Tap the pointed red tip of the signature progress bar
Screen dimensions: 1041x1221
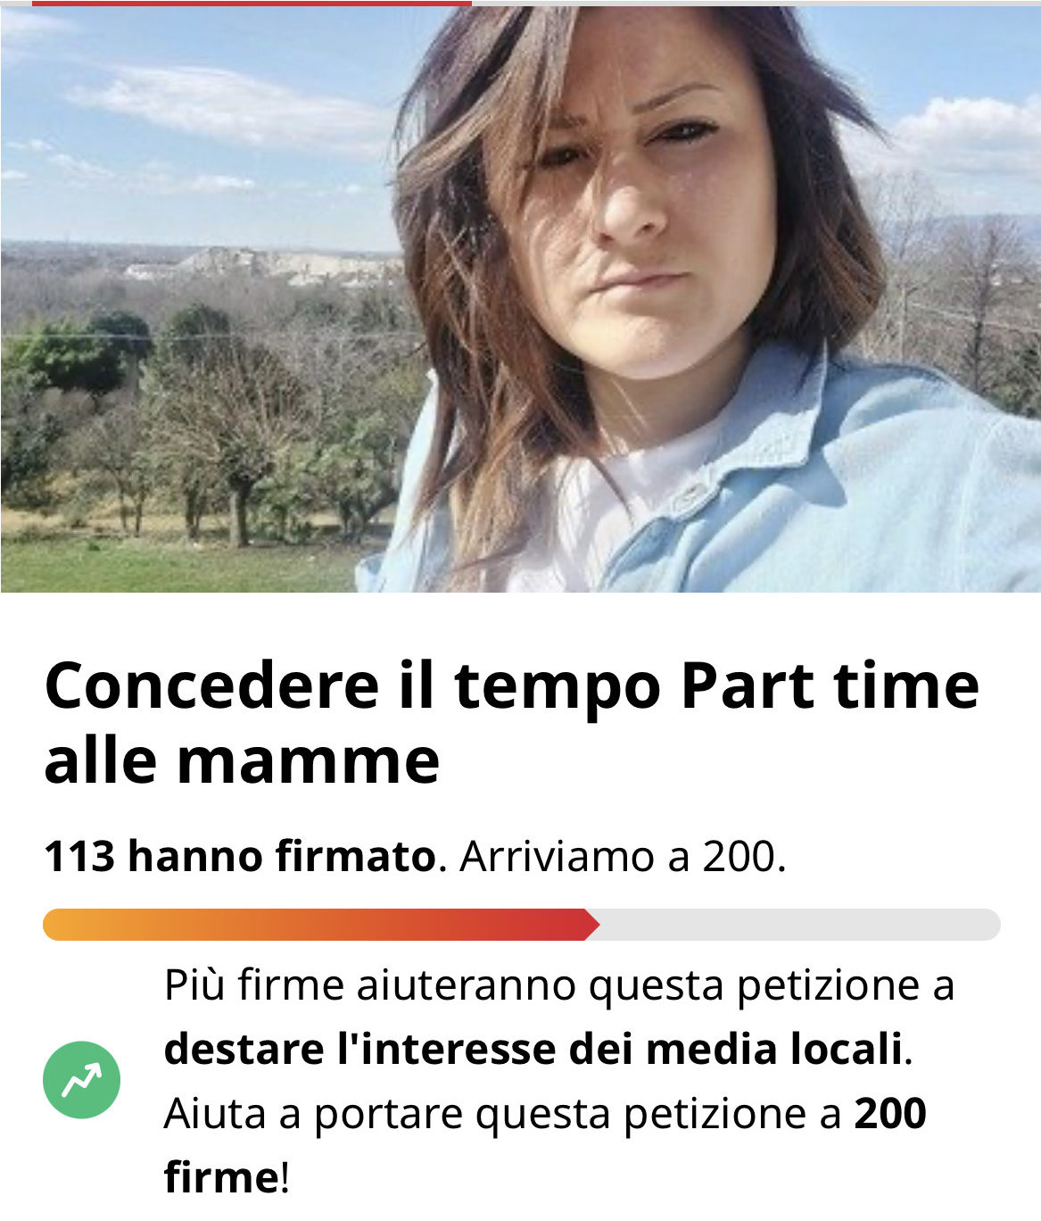(x=591, y=925)
